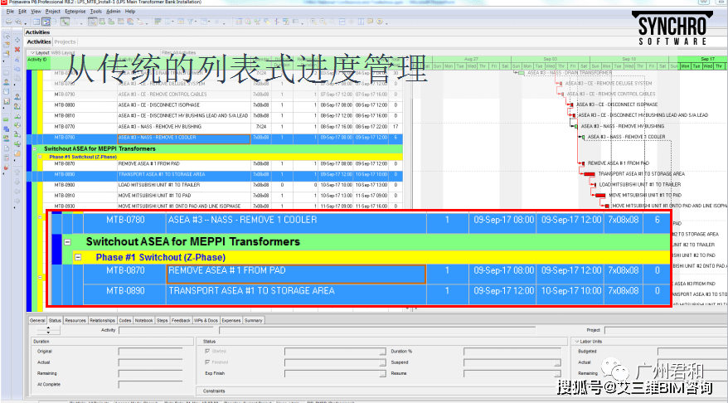This screenshot has width=728, height=403.
Task: Click the Help question mark toolbar icon
Action: (x=380, y=22)
